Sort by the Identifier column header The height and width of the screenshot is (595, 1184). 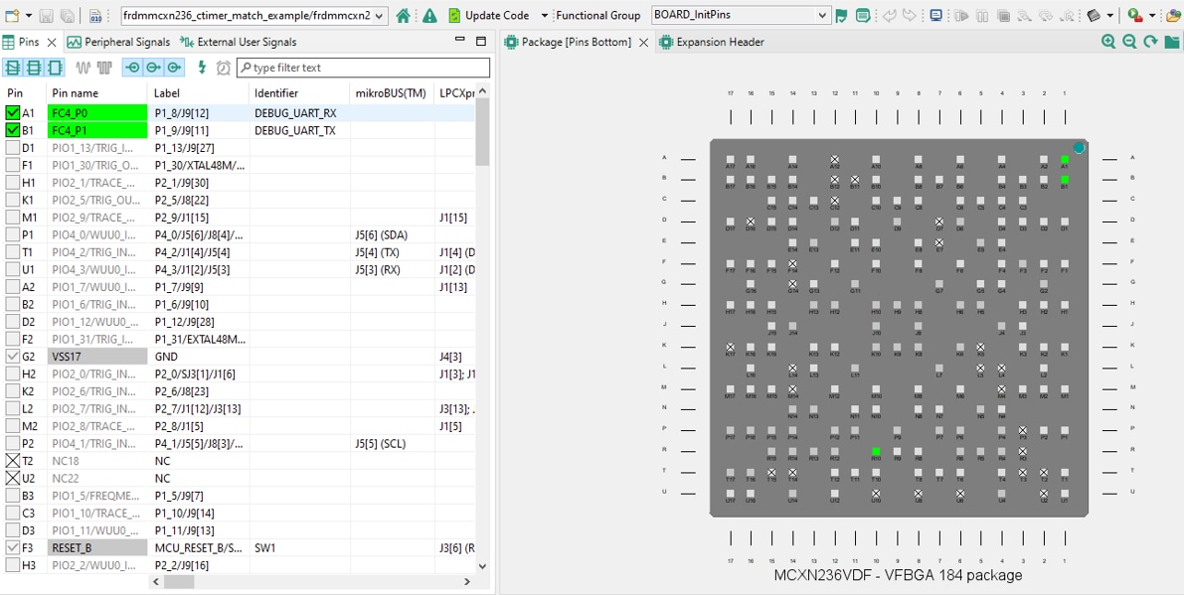[x=276, y=93]
